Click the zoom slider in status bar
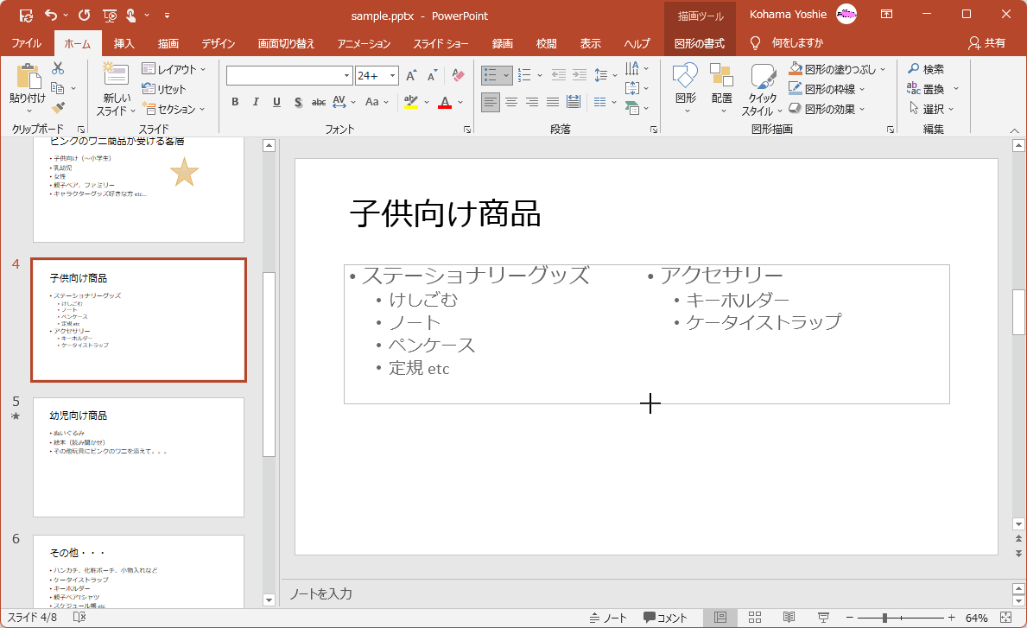 (884, 618)
